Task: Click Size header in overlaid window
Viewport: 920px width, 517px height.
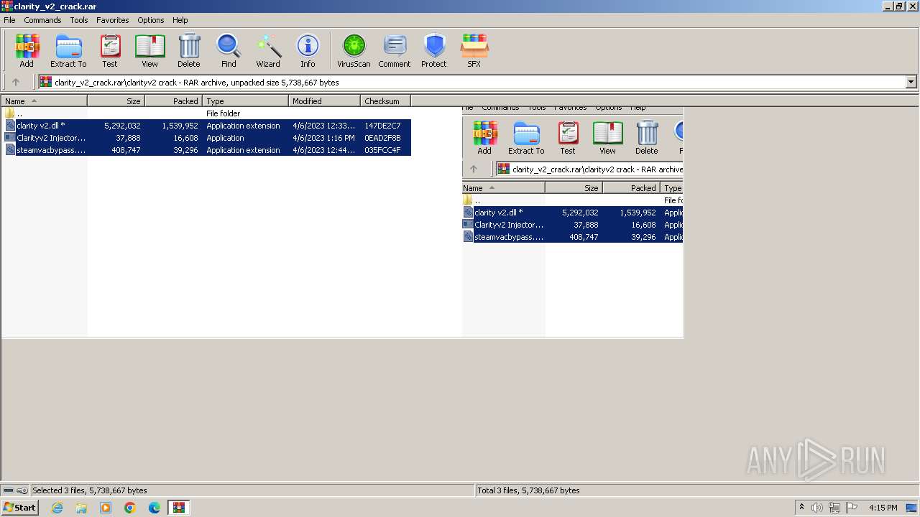Action: point(574,188)
